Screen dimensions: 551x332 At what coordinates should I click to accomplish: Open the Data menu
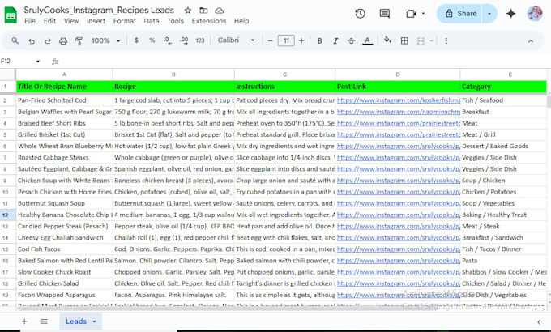tap(151, 21)
